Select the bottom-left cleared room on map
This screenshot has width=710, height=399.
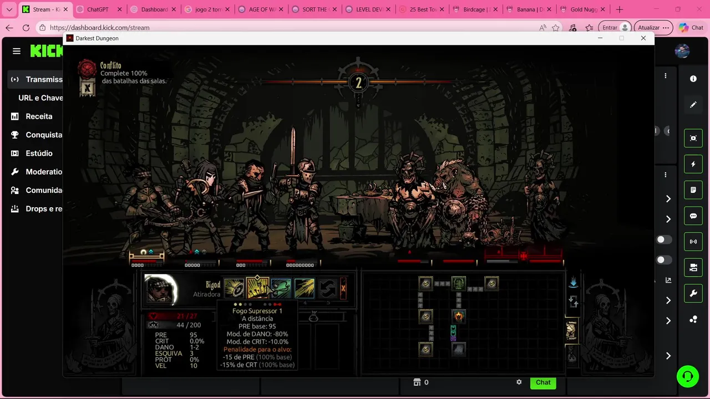tap(425, 349)
